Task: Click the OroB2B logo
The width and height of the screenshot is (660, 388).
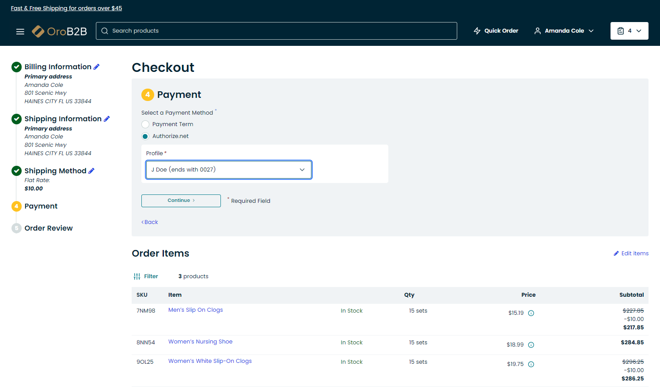Action: (x=60, y=31)
